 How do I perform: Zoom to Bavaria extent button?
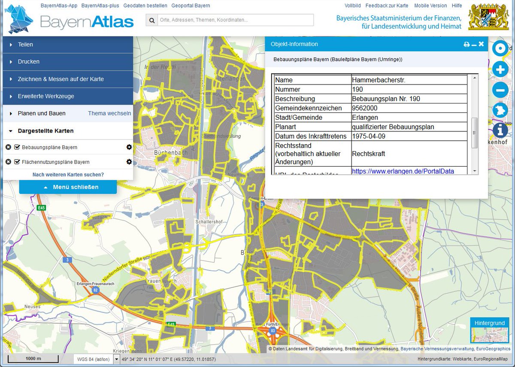[x=500, y=110]
